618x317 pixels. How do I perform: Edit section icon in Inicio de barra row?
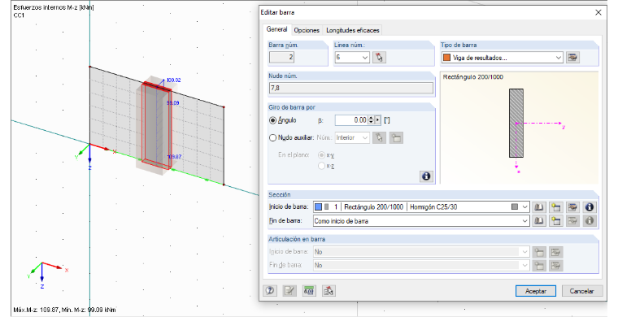[572, 207]
